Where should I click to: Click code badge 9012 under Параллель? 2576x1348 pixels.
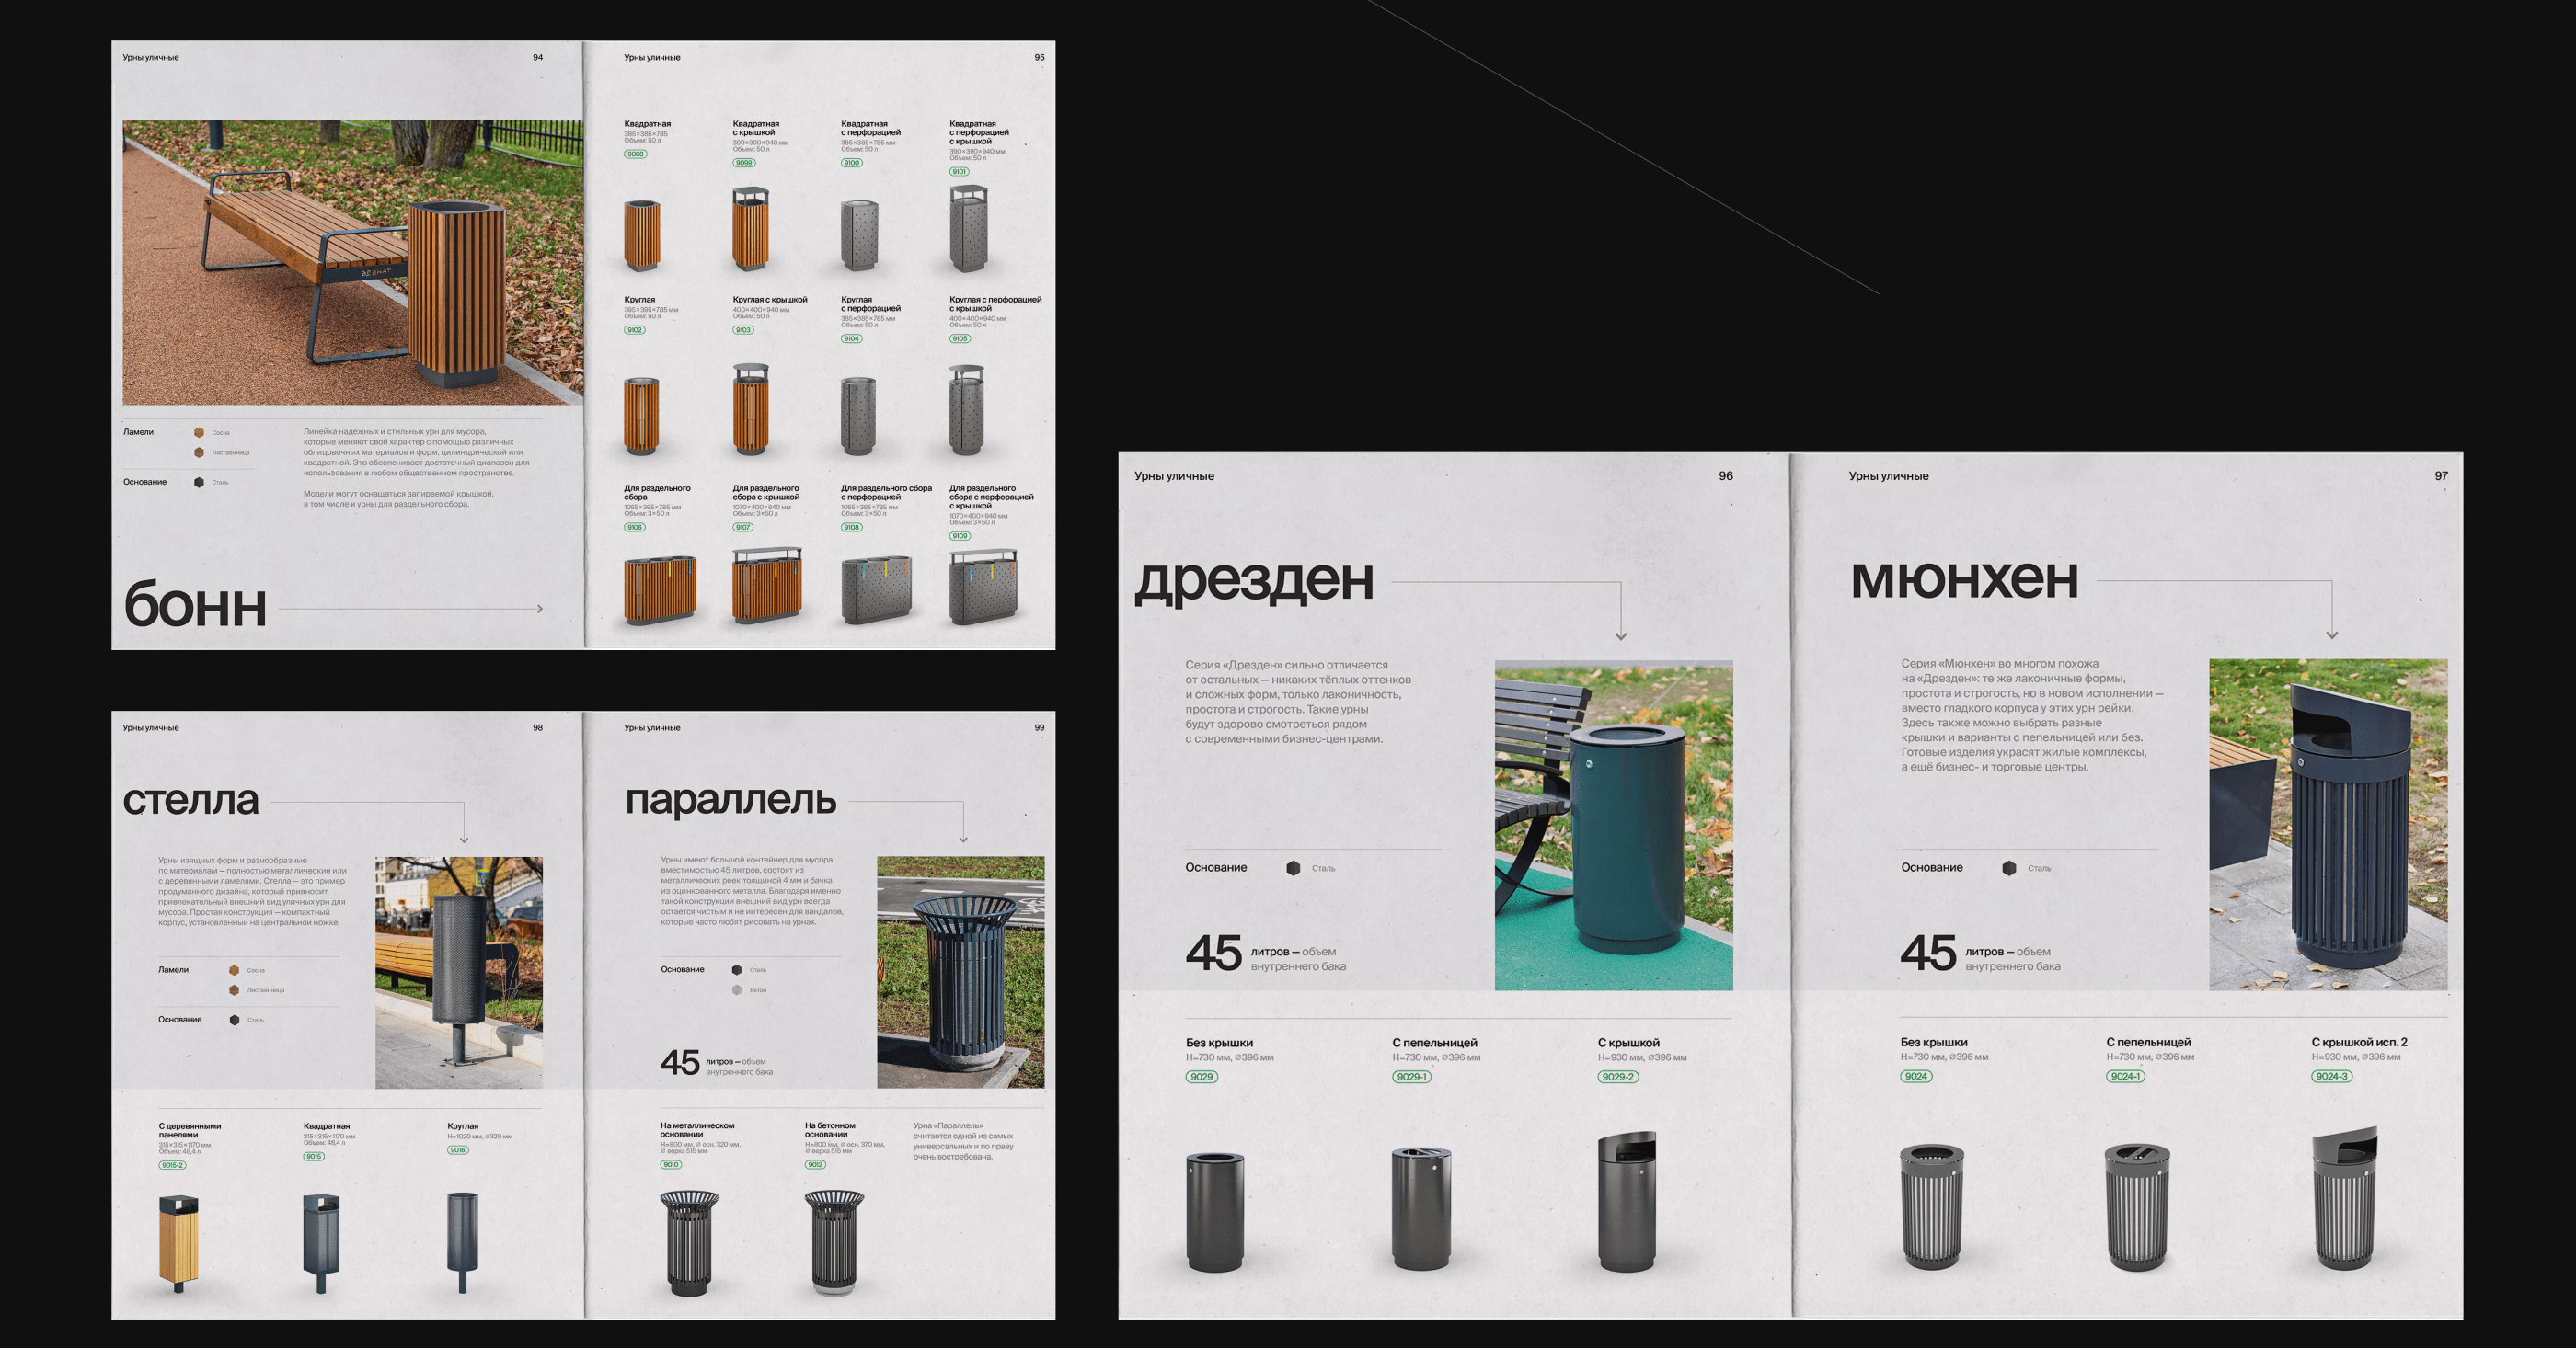(815, 1164)
